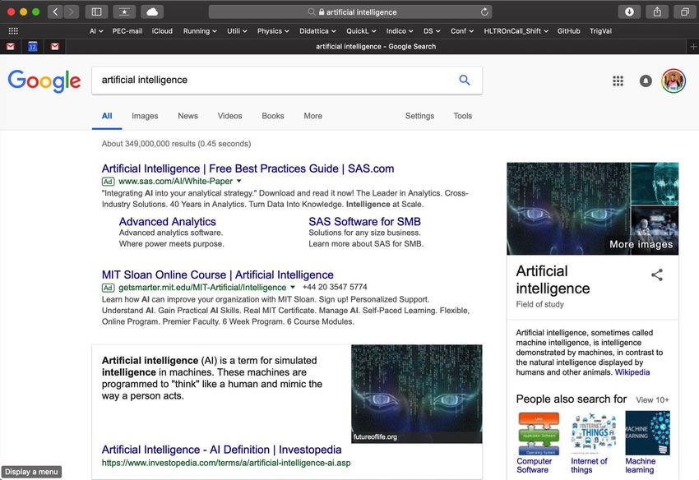Open the large knowledge panel AI image
This screenshot has width=699, height=480.
point(568,209)
